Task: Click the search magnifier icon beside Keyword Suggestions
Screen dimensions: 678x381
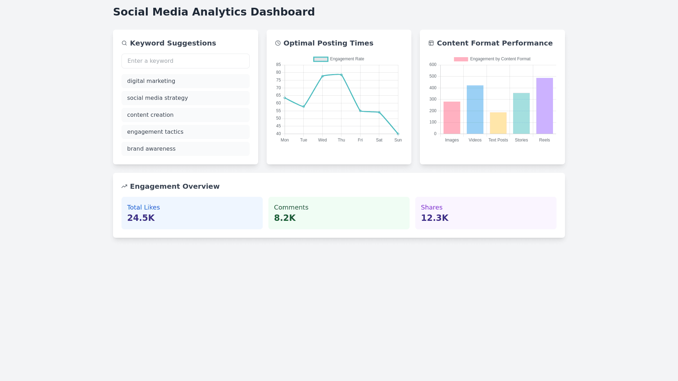Action: tap(124, 43)
